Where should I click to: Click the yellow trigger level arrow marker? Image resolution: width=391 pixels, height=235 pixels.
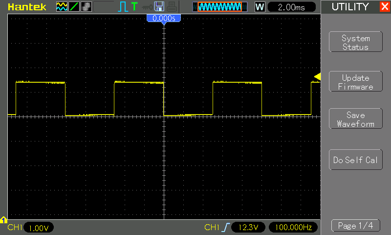tap(317, 76)
